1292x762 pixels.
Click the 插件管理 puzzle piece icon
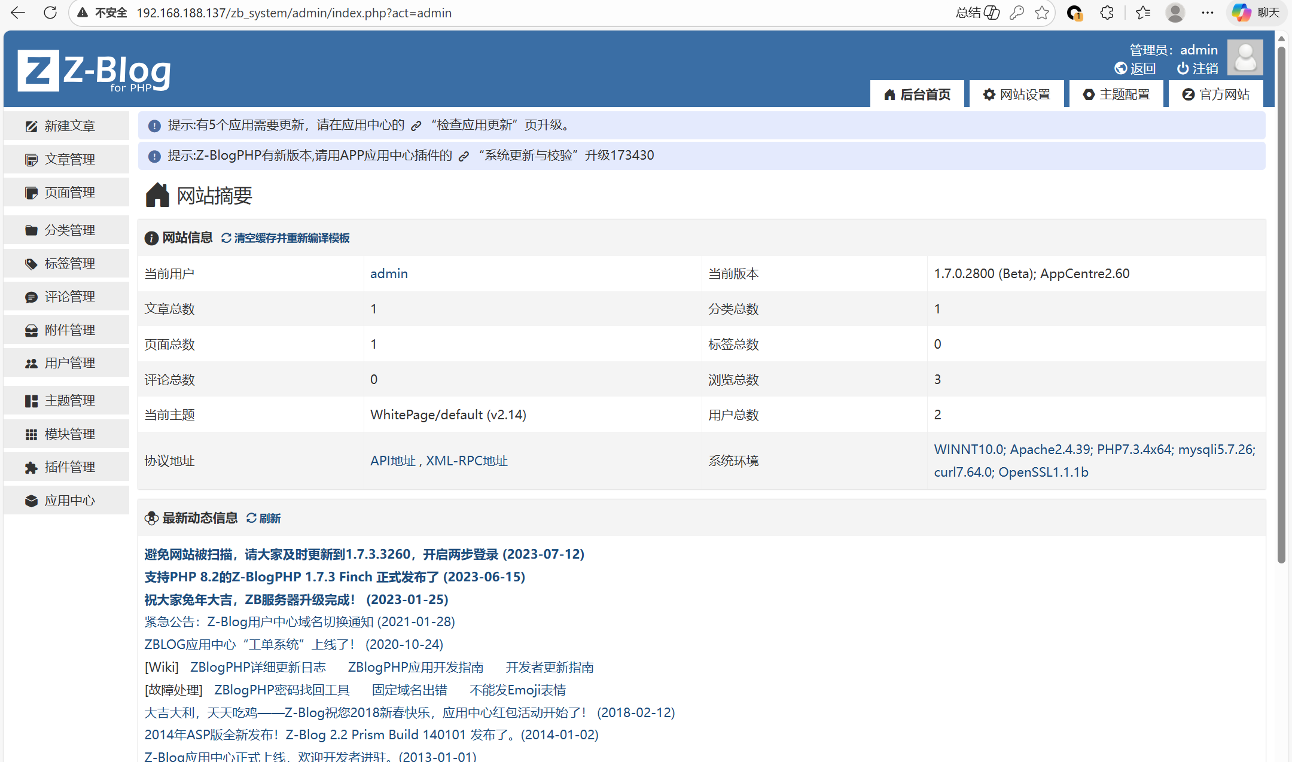click(31, 468)
